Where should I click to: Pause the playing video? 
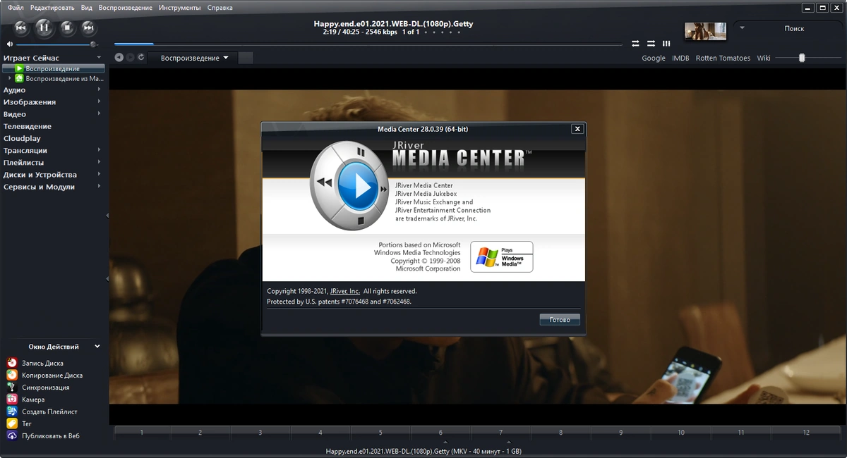pos(44,27)
